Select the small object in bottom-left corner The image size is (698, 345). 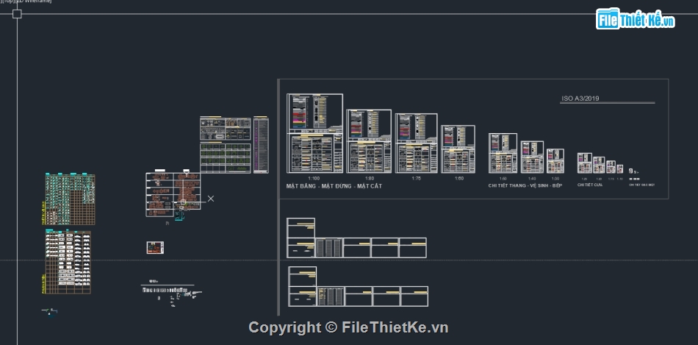click(x=50, y=311)
